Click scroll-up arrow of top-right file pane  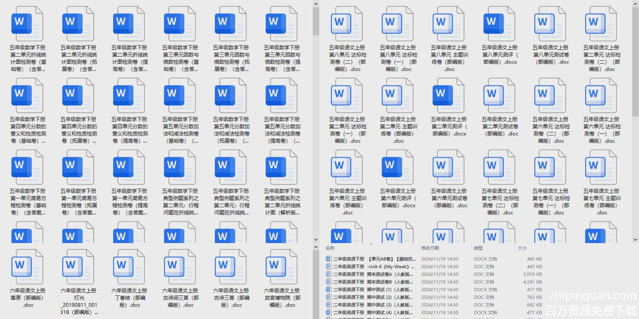pos(635,4)
